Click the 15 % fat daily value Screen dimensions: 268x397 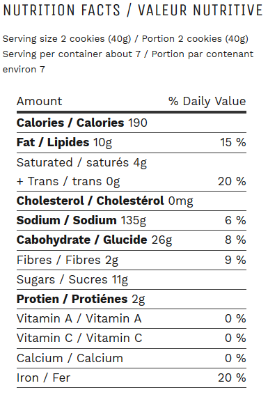[232, 142]
